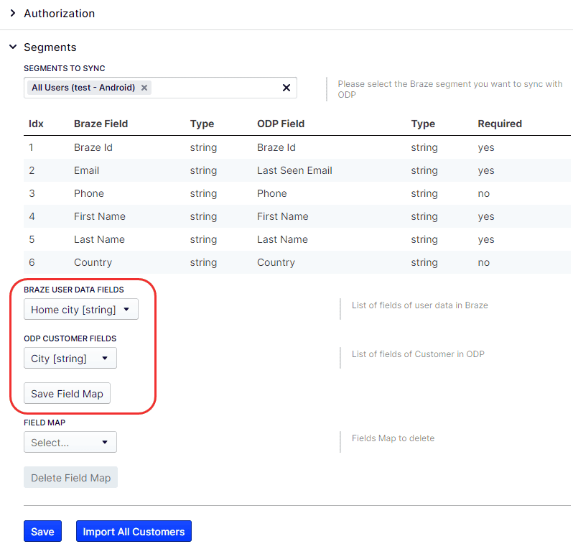This screenshot has width=573, height=549.
Task: Select the Last Seen Email ODP field cell
Action: click(294, 170)
